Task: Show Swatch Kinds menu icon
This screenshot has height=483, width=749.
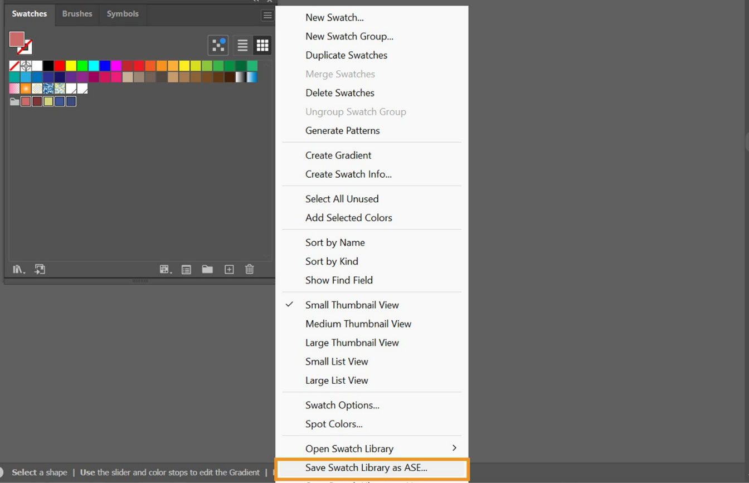Action: tap(164, 269)
